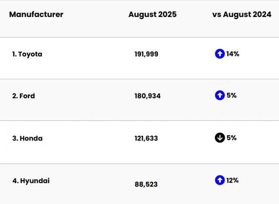Click the 3. Honda manufacturer label
The height and width of the screenshot is (204, 279).
[x=27, y=138]
